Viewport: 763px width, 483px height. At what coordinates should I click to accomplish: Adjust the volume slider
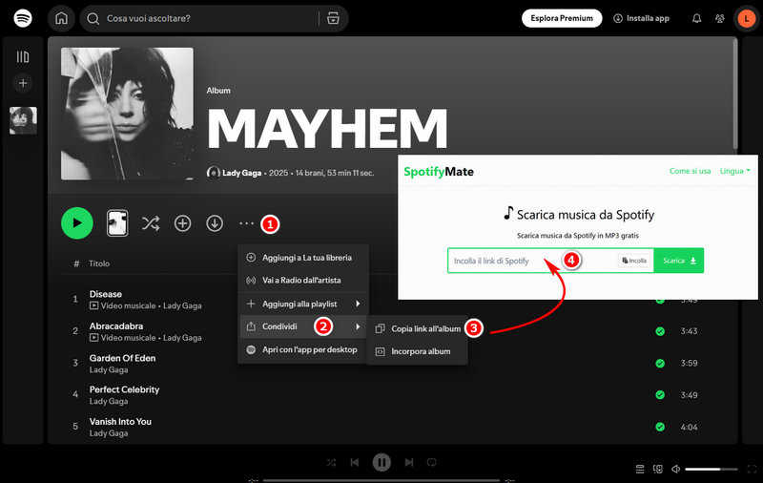[x=711, y=470]
